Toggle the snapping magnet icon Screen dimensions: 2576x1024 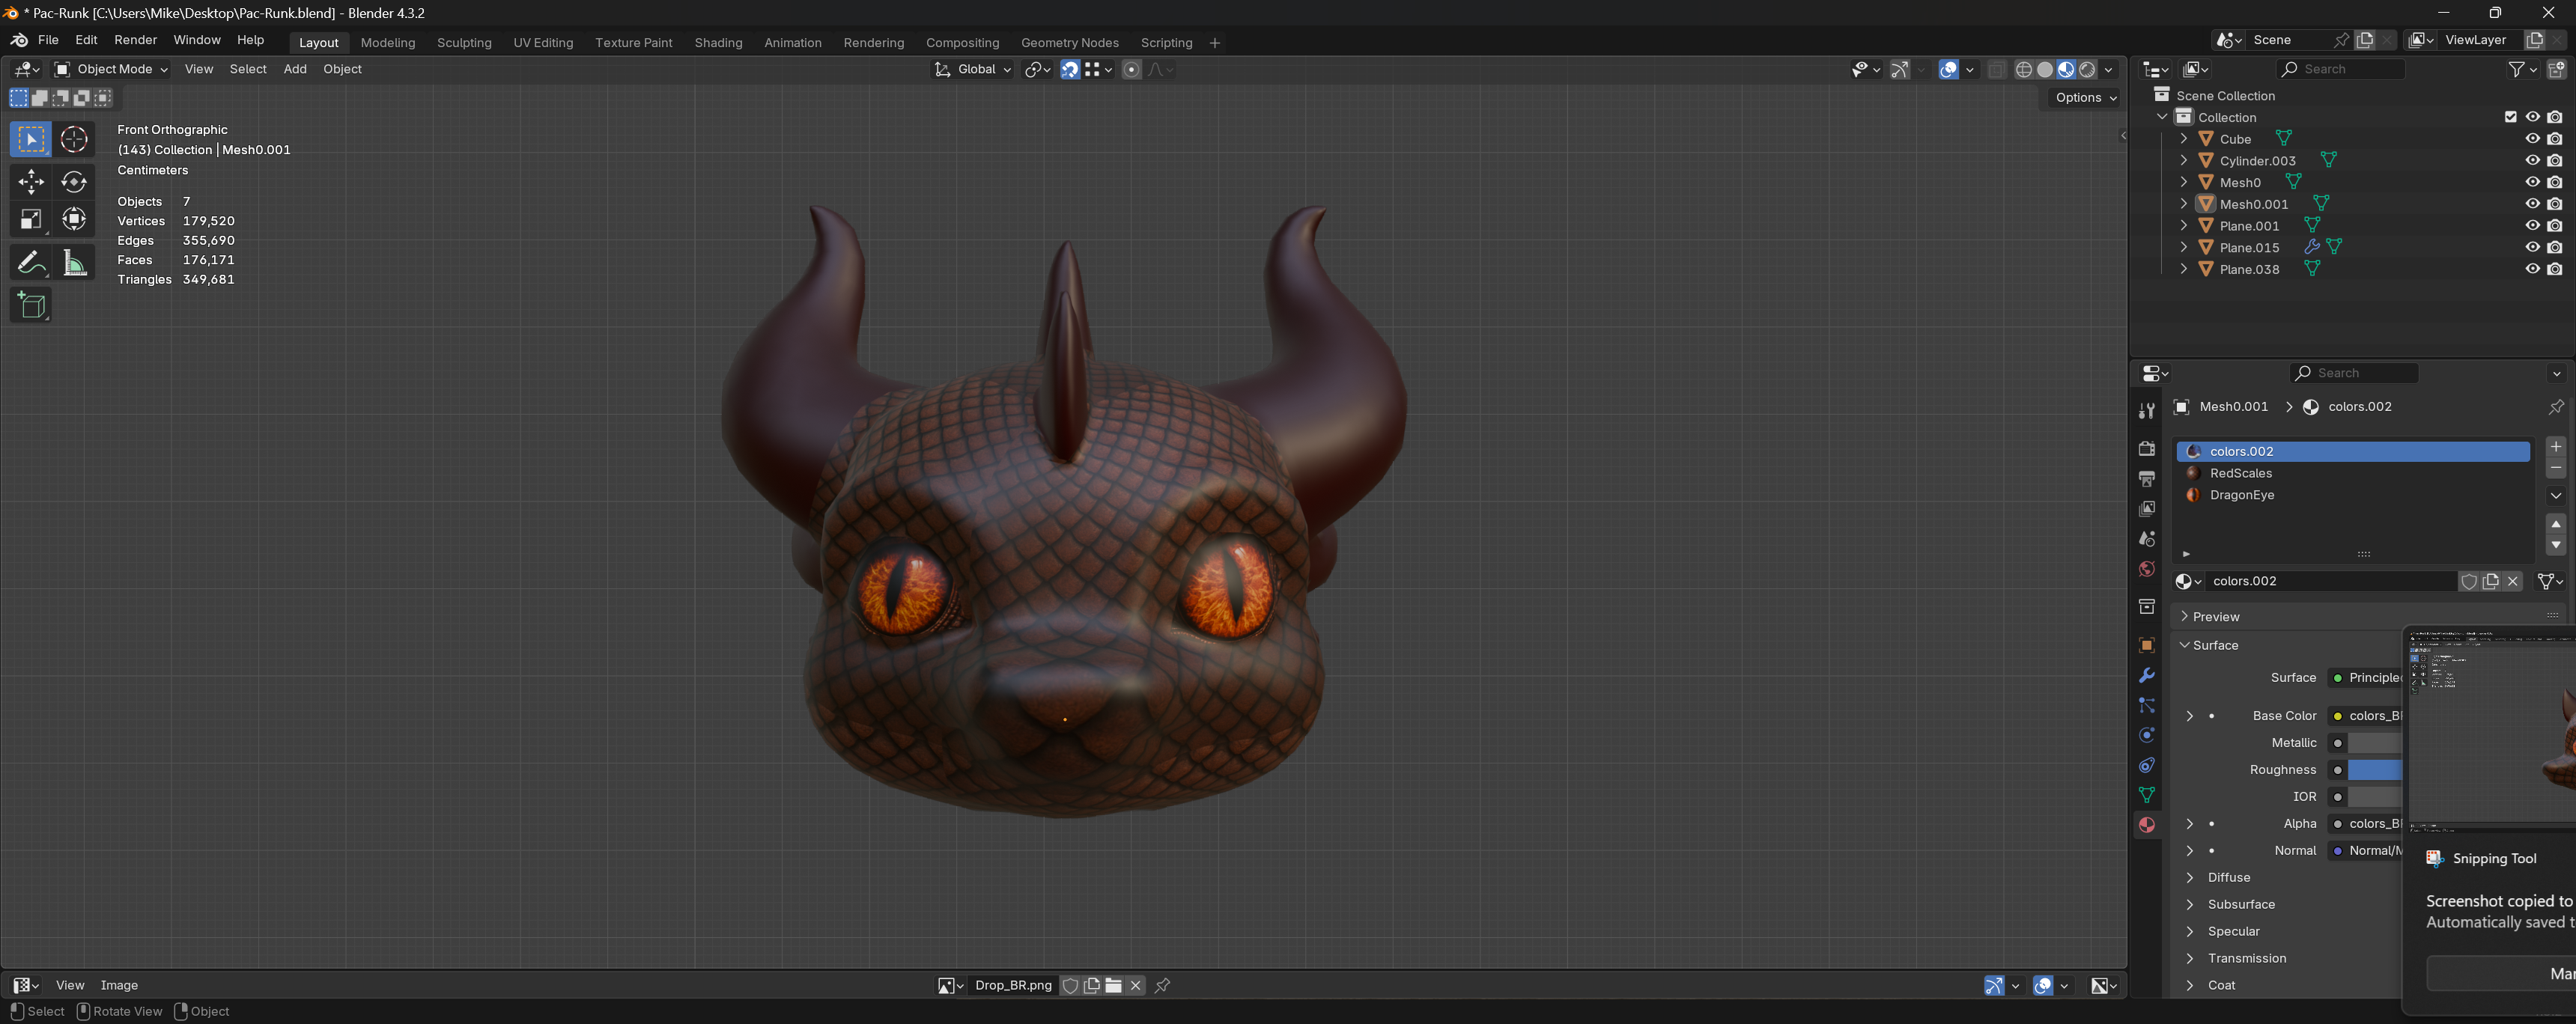pyautogui.click(x=1070, y=69)
